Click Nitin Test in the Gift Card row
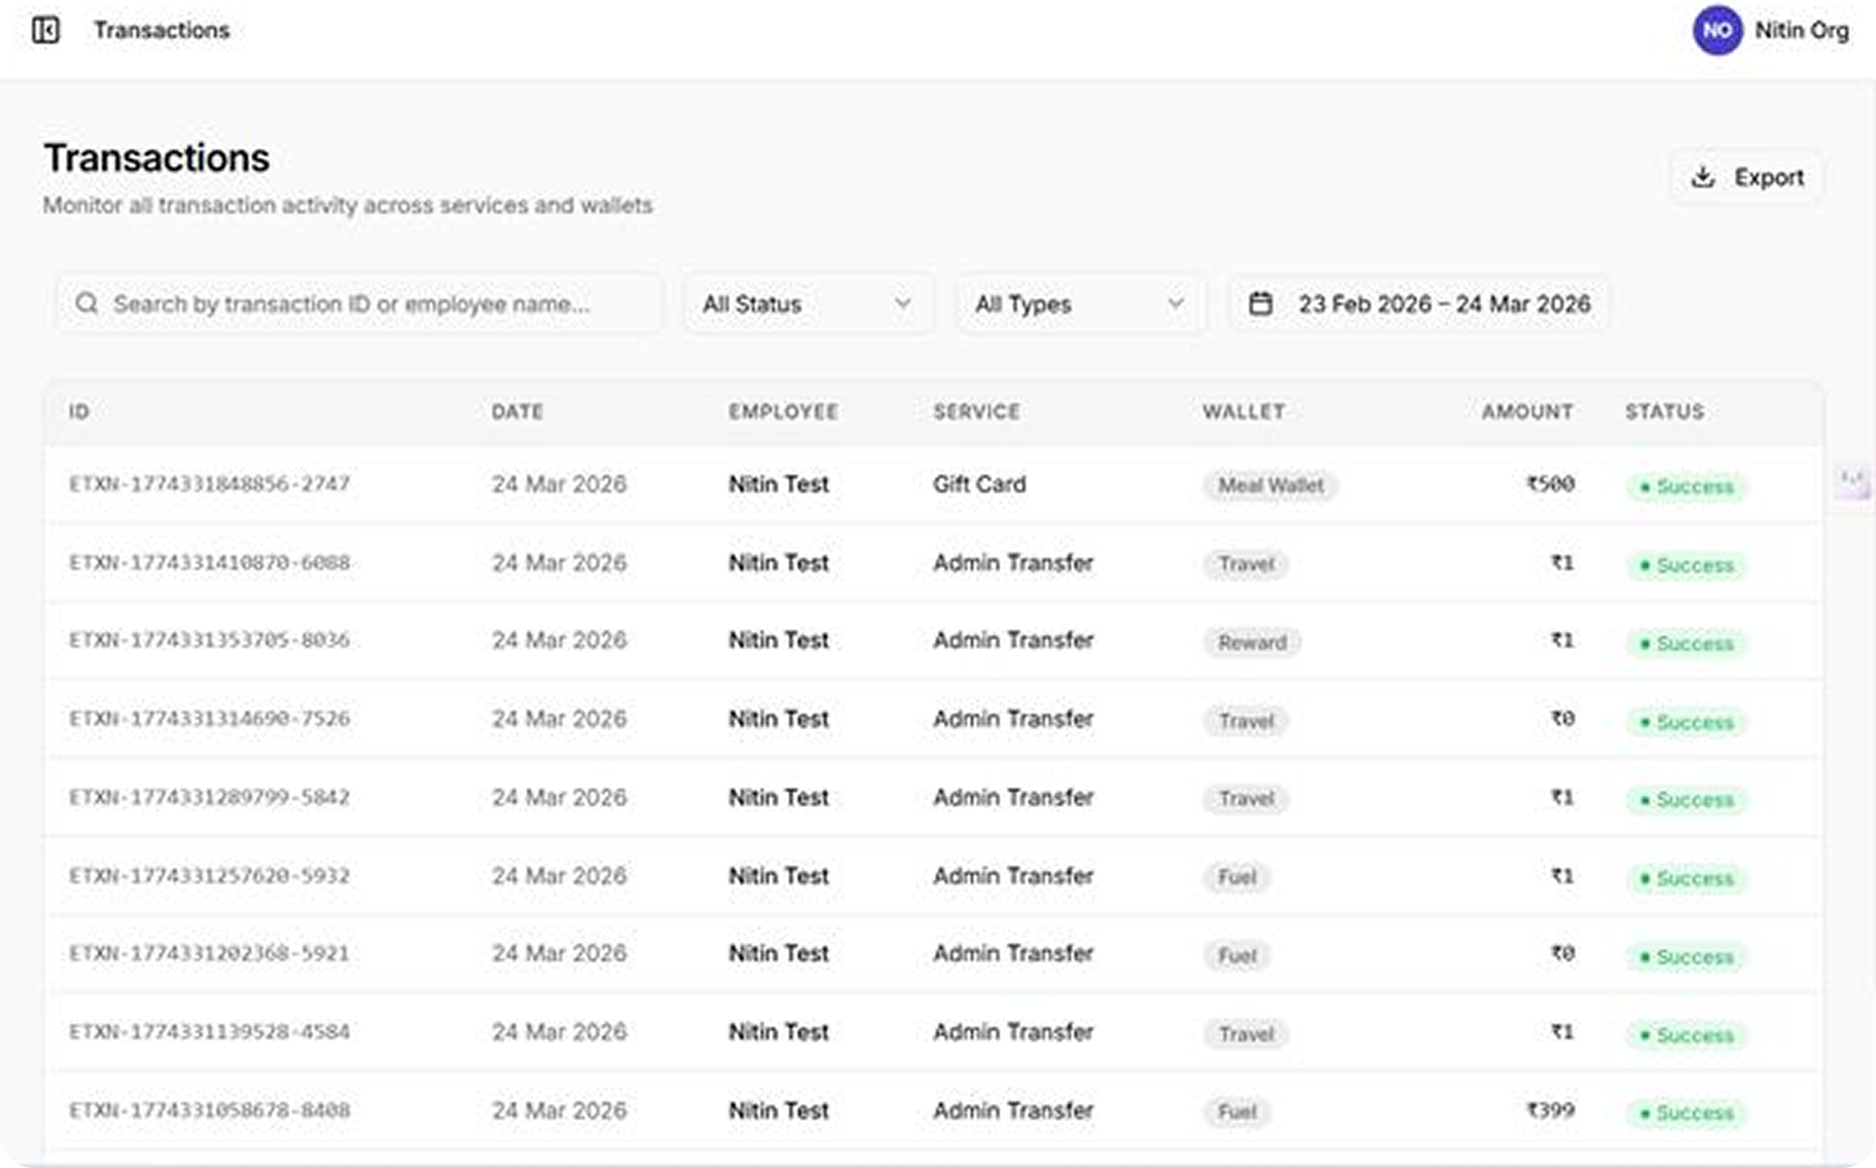1876x1168 pixels. coord(779,484)
